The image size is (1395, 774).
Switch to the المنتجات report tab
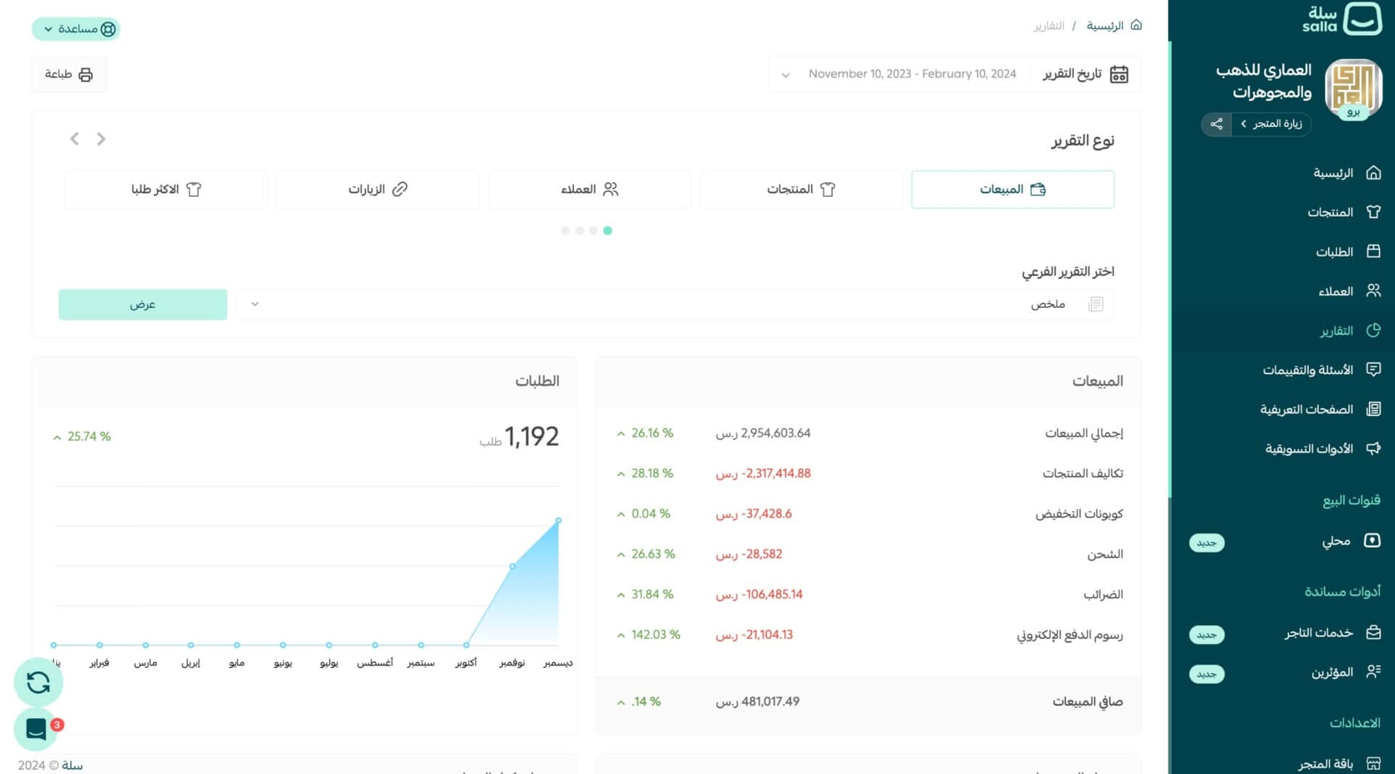(801, 190)
